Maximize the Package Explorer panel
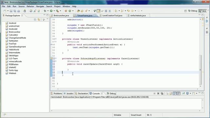The image size is (210, 118). (47, 15)
